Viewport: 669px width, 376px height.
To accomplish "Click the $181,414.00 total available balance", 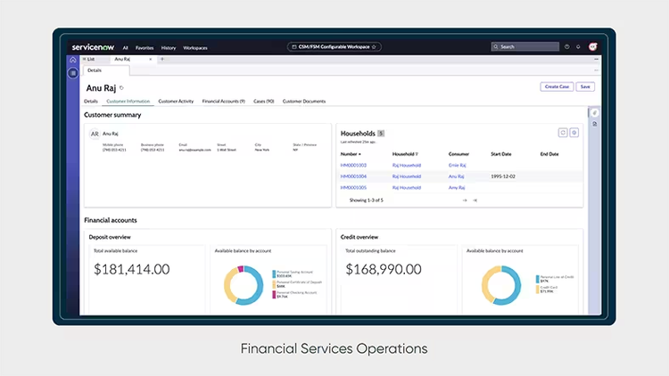I will [131, 269].
